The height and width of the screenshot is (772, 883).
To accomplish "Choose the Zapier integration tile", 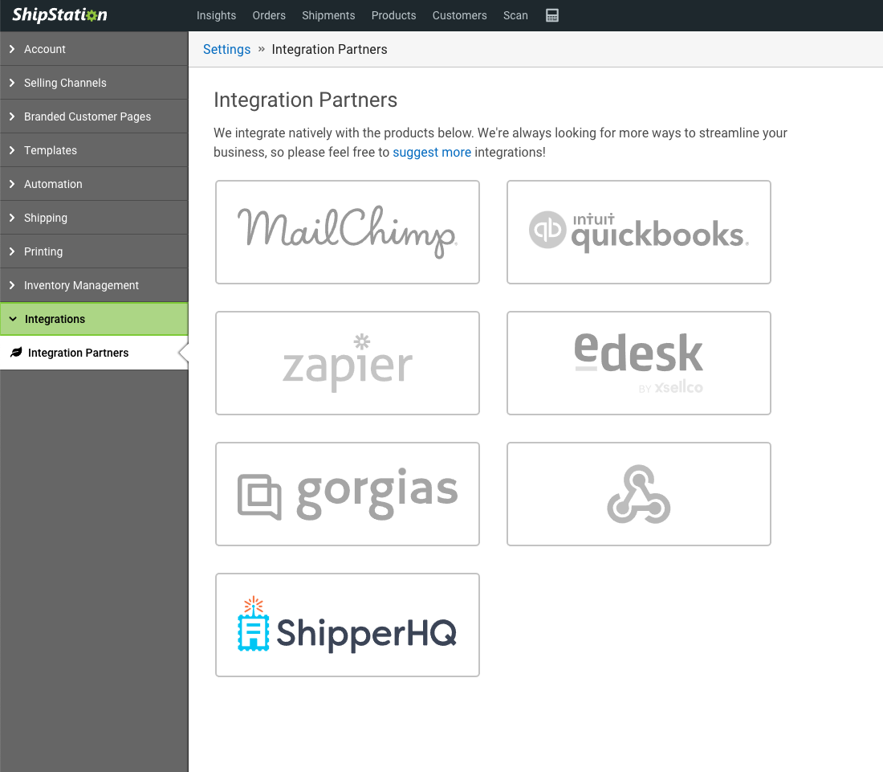I will pos(348,363).
